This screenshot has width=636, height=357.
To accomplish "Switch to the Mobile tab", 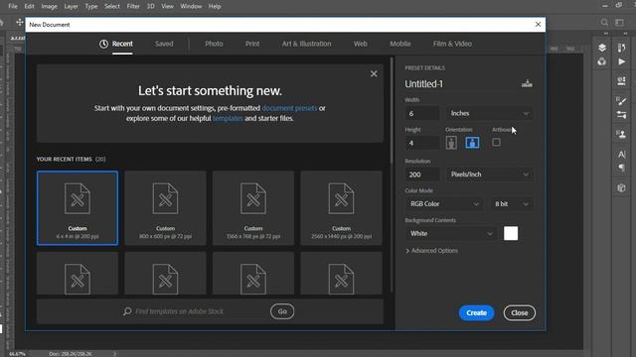I will pos(400,44).
